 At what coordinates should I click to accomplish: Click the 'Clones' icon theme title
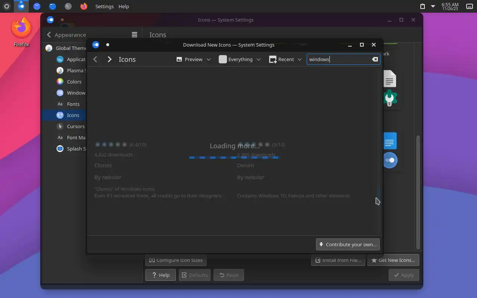coord(103,165)
